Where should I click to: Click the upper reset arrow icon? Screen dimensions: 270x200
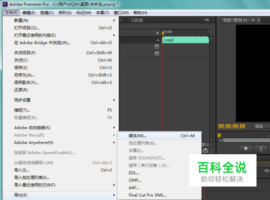tap(157, 46)
